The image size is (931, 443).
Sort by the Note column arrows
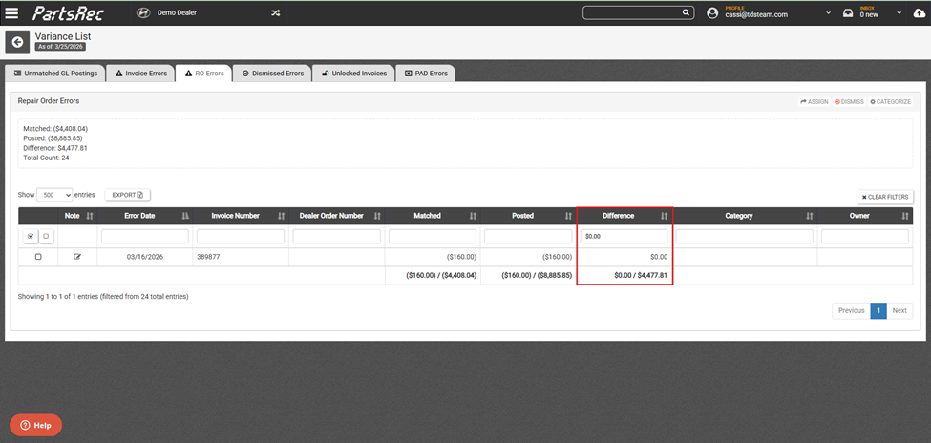tap(90, 216)
